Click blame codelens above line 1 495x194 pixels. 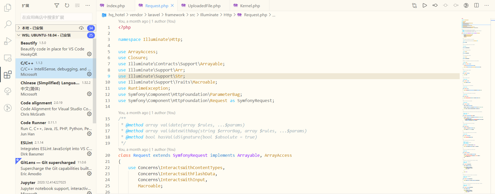147,21
